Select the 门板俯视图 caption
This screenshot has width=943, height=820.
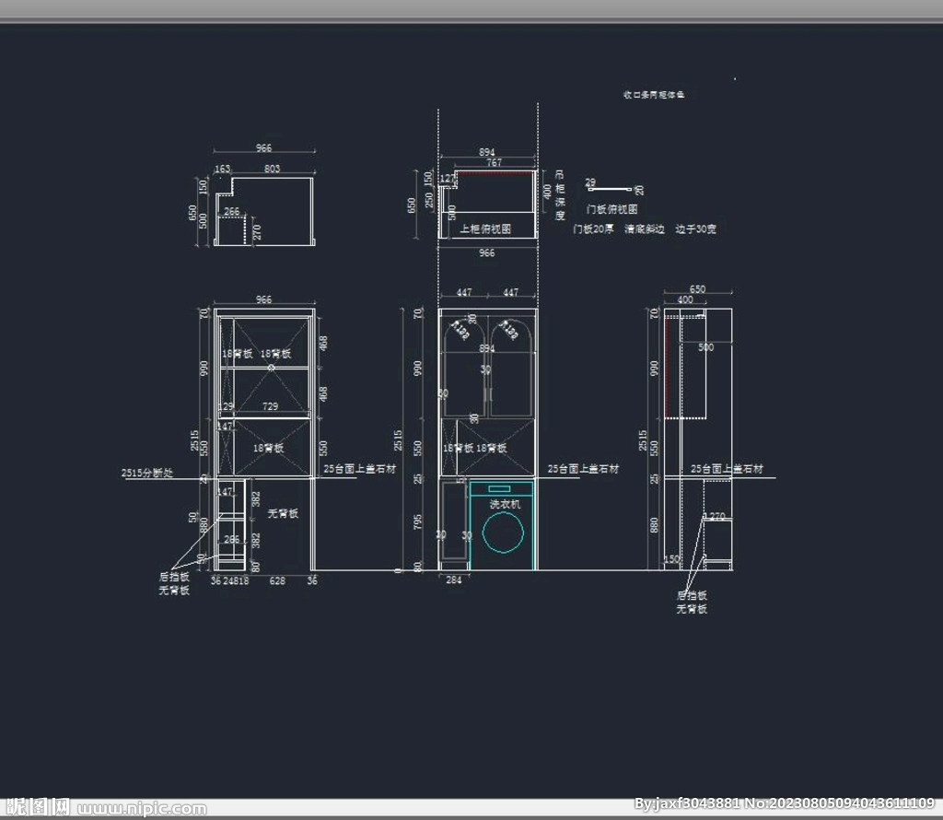click(611, 209)
